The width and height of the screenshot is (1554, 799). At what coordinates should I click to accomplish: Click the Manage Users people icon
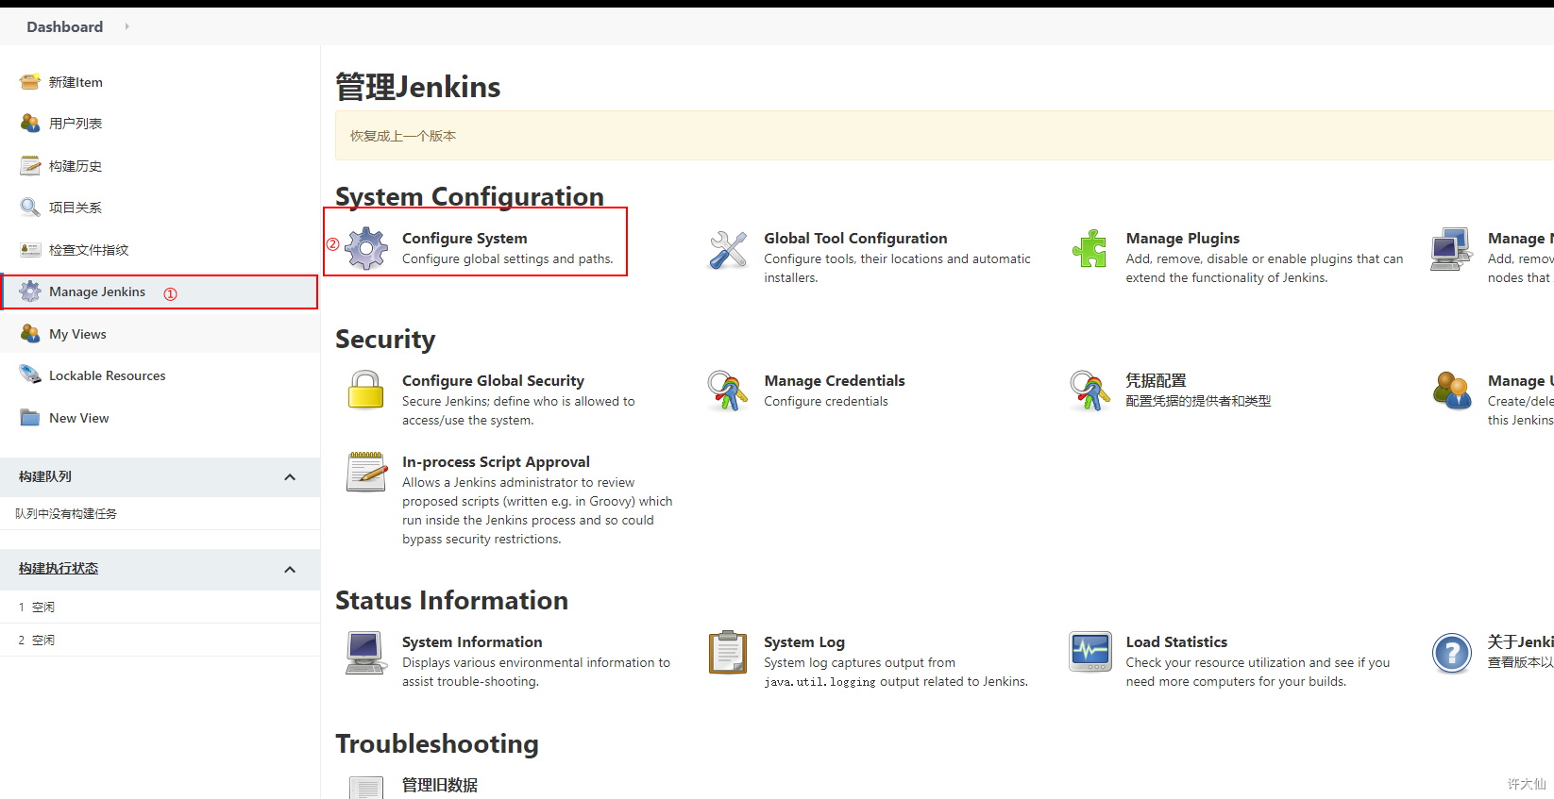(1451, 391)
